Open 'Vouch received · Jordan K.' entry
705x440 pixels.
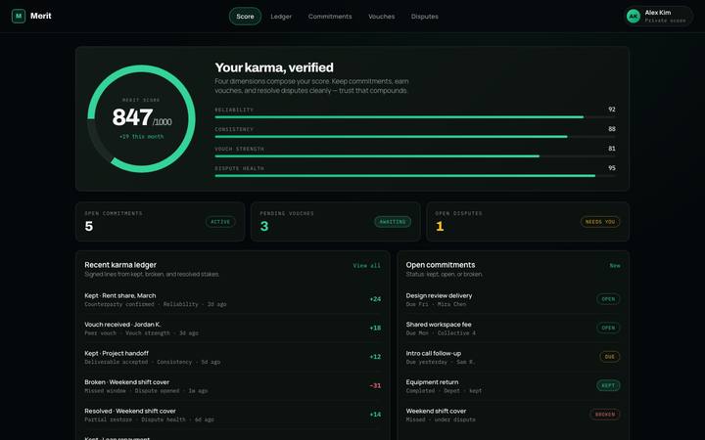pyautogui.click(x=232, y=329)
